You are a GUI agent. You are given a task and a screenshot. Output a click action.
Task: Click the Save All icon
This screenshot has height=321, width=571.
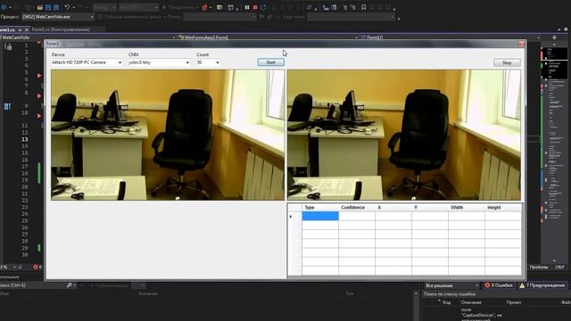pyautogui.click(x=56, y=7)
